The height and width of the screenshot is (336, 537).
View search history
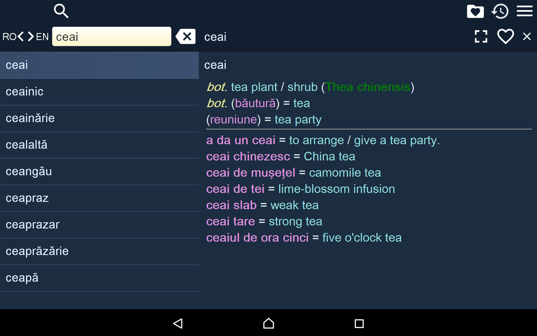tap(500, 11)
